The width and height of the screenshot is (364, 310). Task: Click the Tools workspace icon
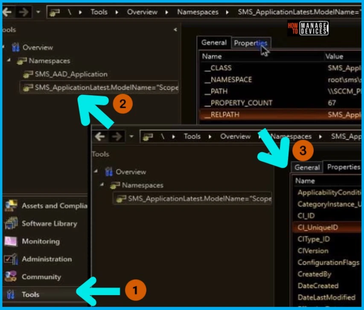tap(10, 295)
